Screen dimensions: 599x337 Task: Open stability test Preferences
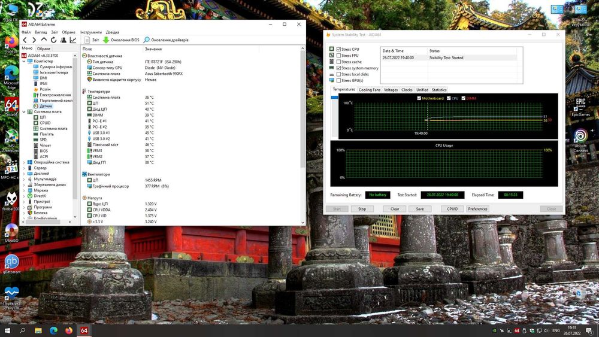tap(477, 209)
